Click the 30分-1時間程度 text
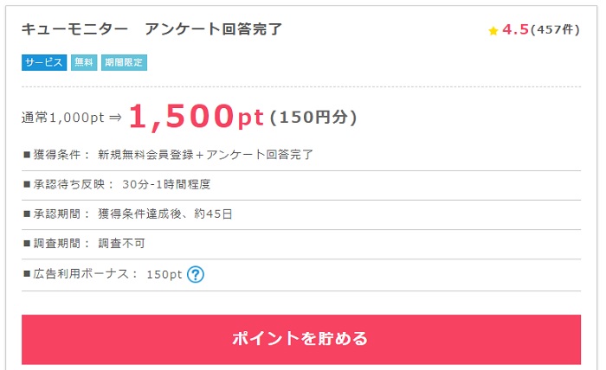 (167, 184)
